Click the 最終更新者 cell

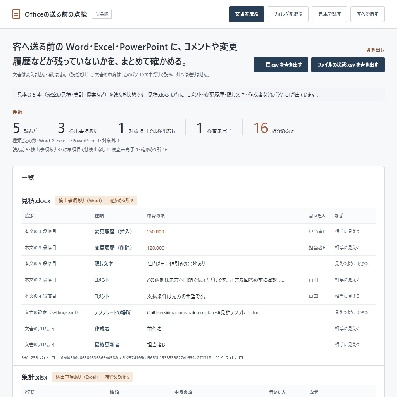tap(107, 345)
